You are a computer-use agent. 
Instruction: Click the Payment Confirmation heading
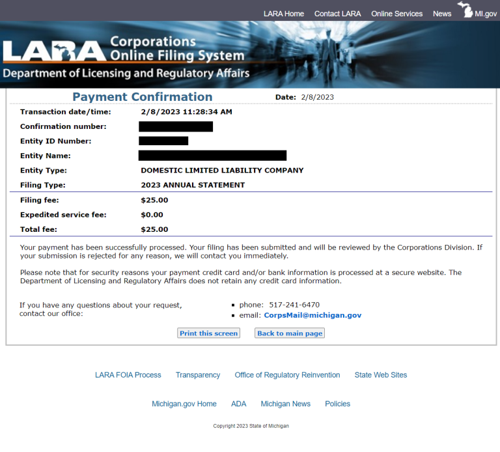coord(142,96)
